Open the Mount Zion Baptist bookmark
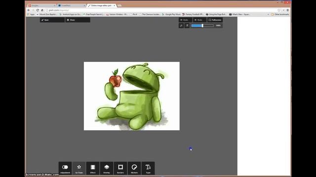This screenshot has height=177, width=316. coord(47,14)
